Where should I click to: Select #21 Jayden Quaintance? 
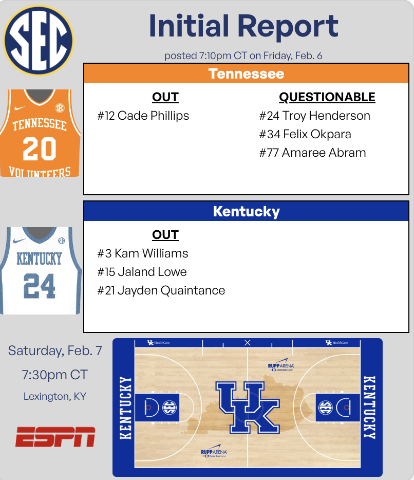tap(161, 290)
